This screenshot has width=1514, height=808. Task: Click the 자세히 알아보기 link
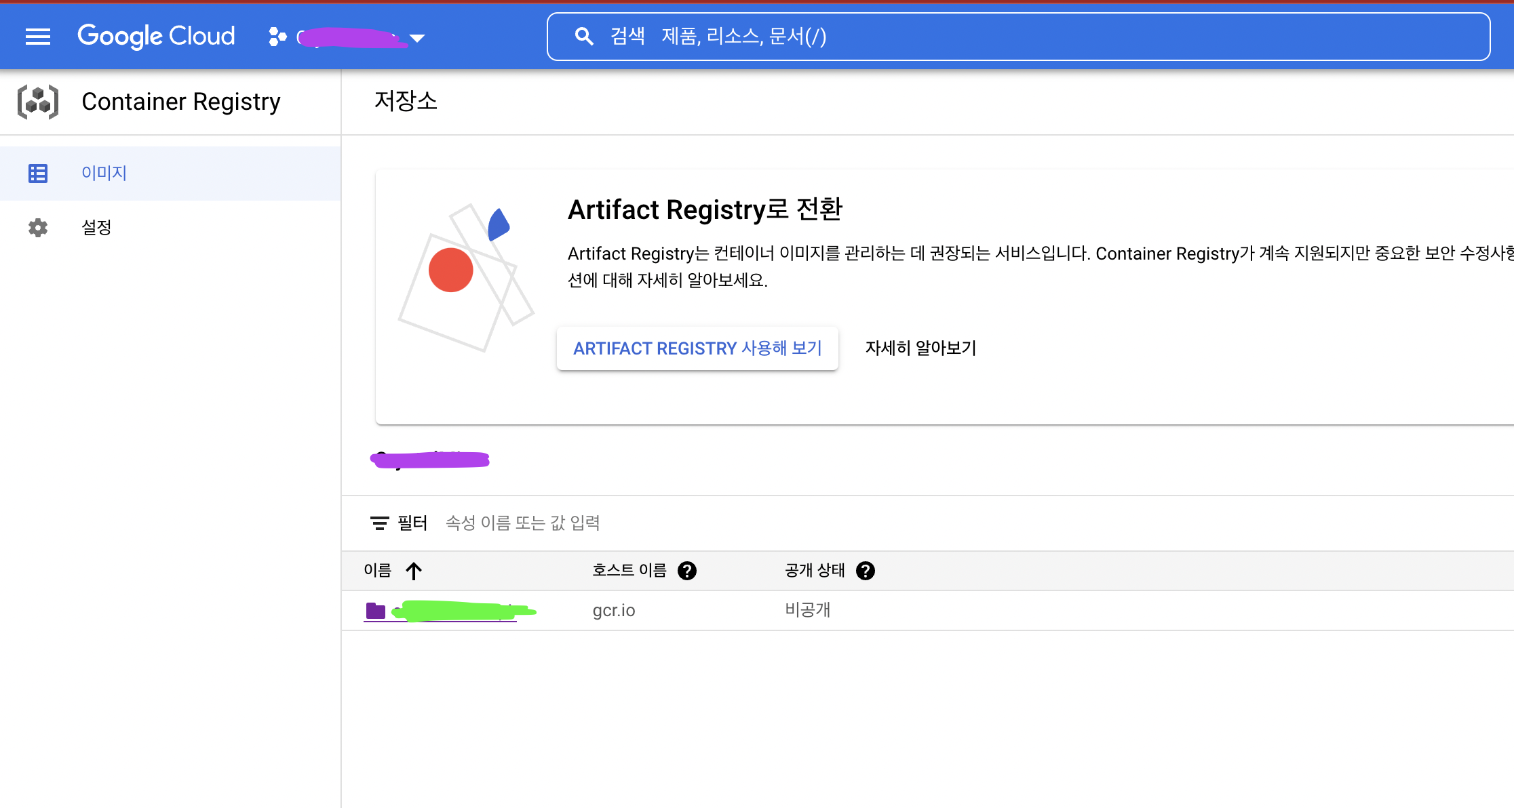tap(920, 348)
